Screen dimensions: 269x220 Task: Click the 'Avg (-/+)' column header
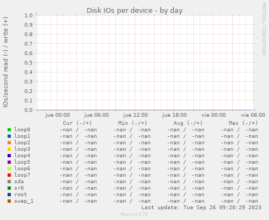tap(188, 123)
